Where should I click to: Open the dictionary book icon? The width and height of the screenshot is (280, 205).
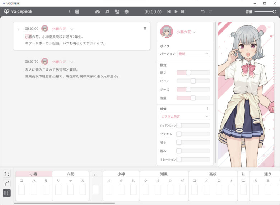pyautogui.click(x=77, y=11)
